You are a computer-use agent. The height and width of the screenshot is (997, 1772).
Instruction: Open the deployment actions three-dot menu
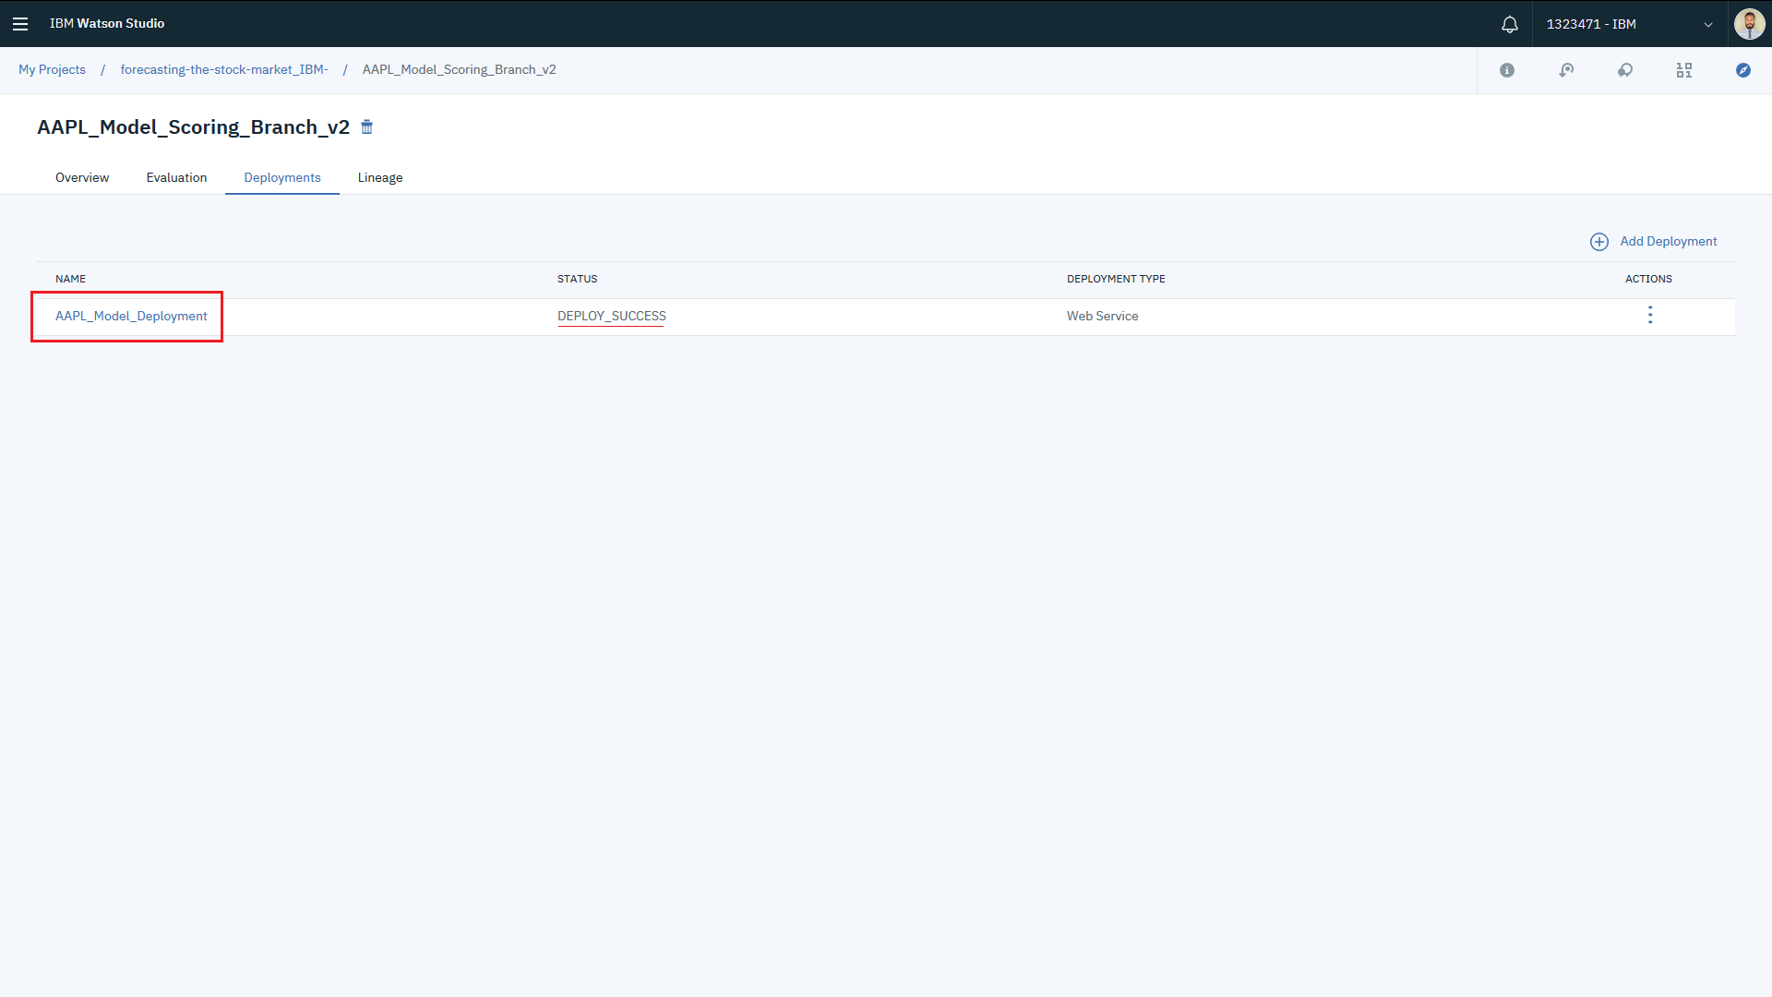(1650, 316)
